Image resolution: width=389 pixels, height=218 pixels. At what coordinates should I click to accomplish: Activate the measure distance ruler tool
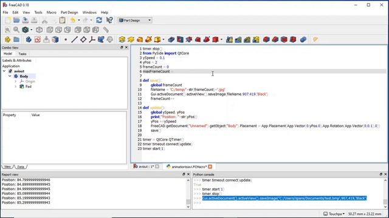tap(106, 30)
